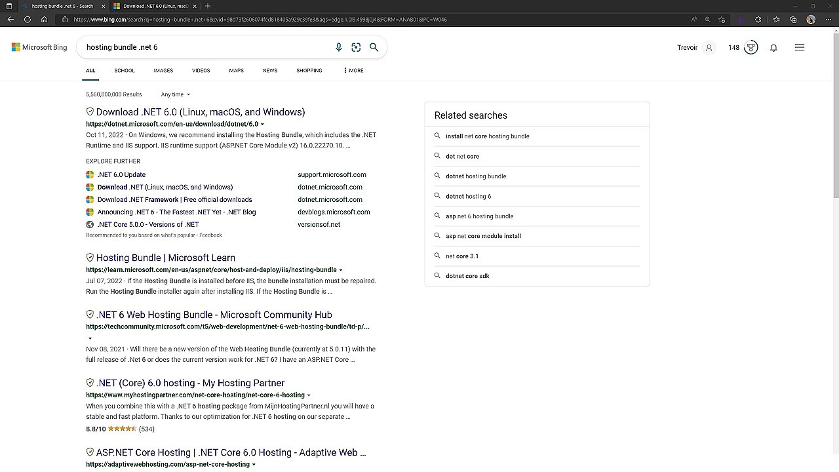Add this page to favorites
This screenshot has width=839, height=472.
722,20
